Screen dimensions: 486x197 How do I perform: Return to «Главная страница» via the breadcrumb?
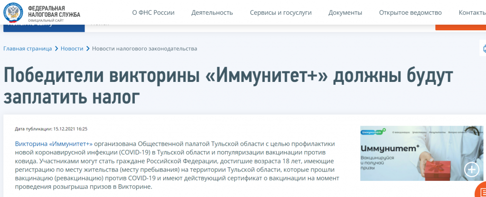coord(28,49)
